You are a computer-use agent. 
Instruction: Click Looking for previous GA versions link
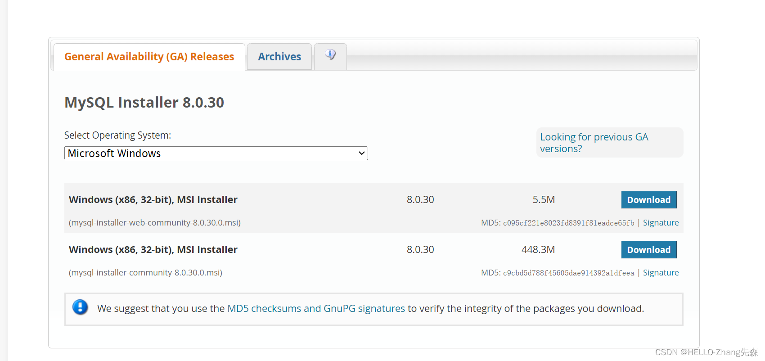[x=594, y=143]
